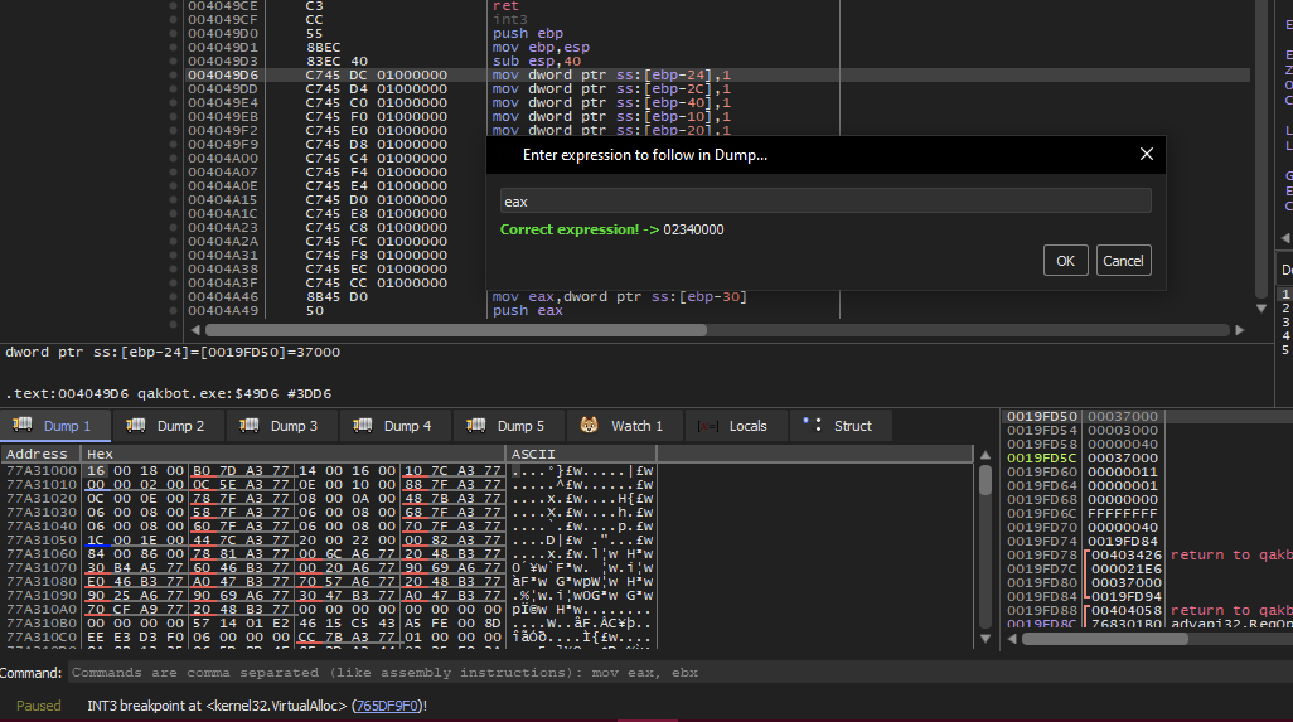
Task: Click the disassembly horizontal scrollbar thumb
Action: pos(456,330)
